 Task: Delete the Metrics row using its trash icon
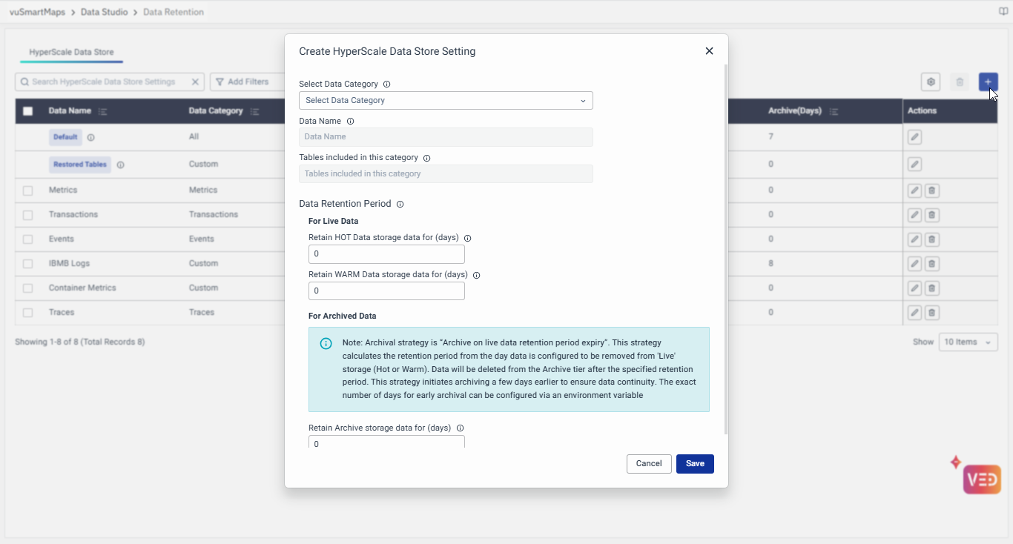click(x=932, y=190)
